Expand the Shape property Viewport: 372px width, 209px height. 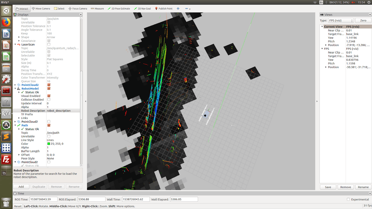point(19,37)
